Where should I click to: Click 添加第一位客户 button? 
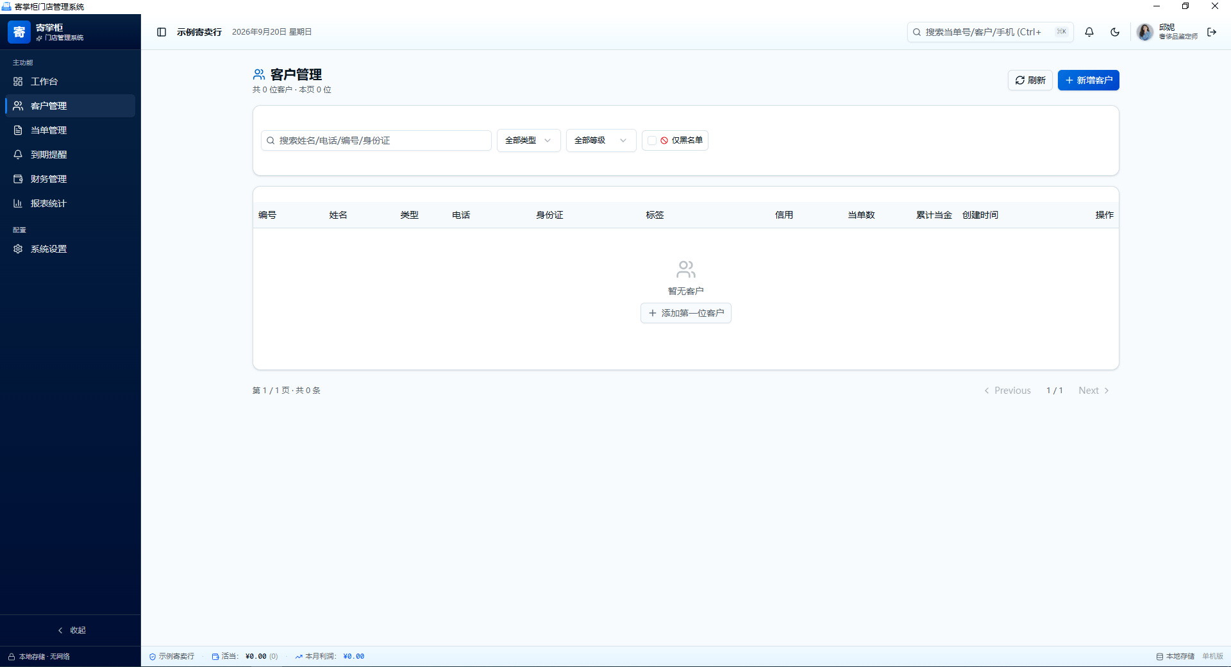click(x=686, y=313)
